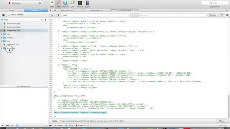The height and width of the screenshot is (129, 230).
Task: Click the Hints label in hints bar
Action: click(x=54, y=121)
